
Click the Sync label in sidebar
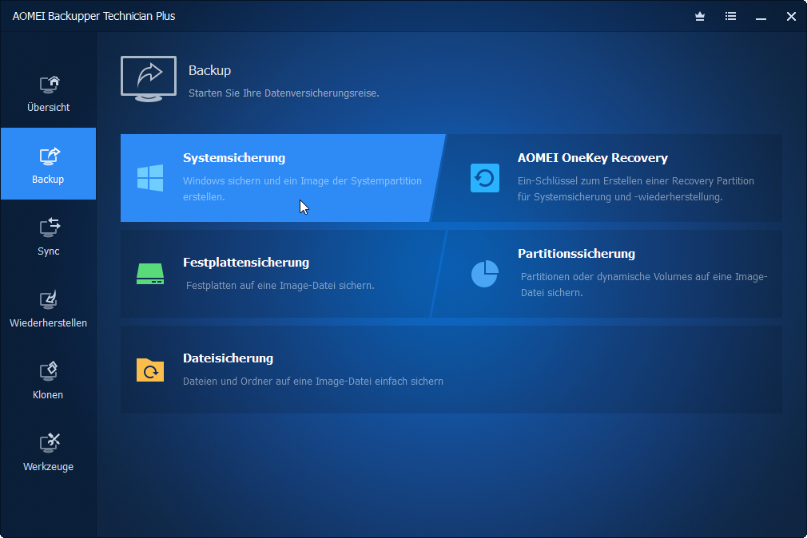coord(49,251)
